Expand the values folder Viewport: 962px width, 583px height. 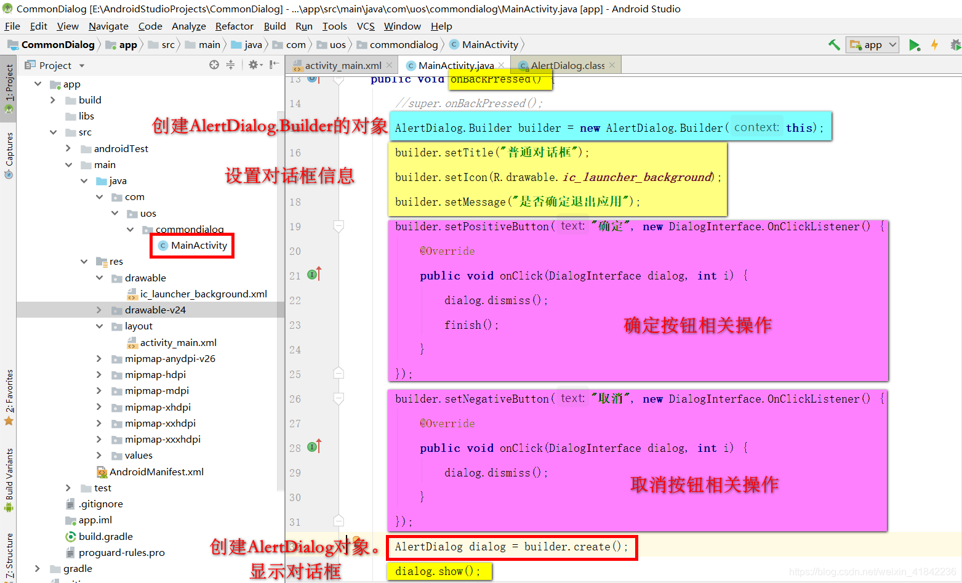[x=99, y=456]
